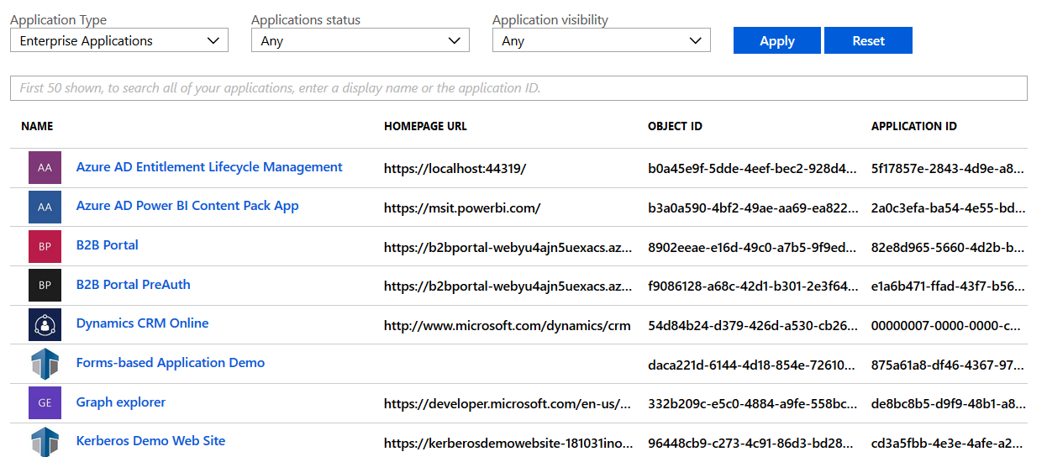Click the Reset button

click(868, 40)
